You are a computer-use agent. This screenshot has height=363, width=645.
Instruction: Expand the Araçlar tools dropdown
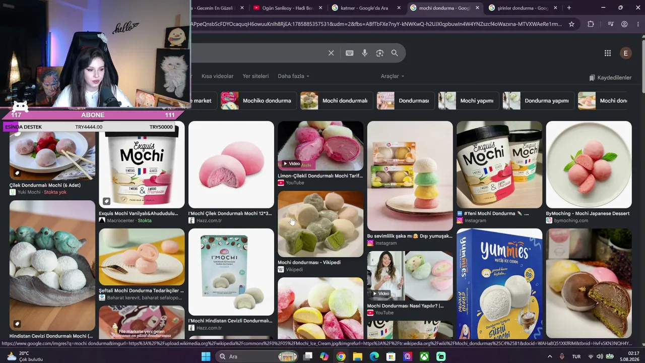[x=393, y=76]
